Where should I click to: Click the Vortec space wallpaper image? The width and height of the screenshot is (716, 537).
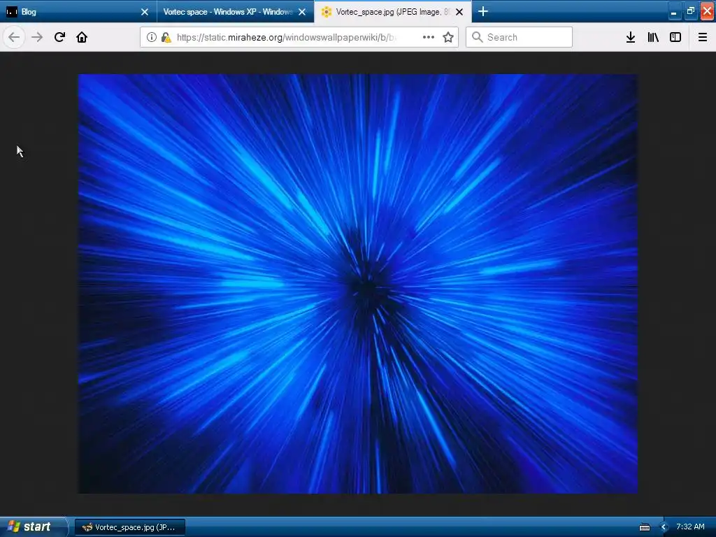(x=358, y=284)
